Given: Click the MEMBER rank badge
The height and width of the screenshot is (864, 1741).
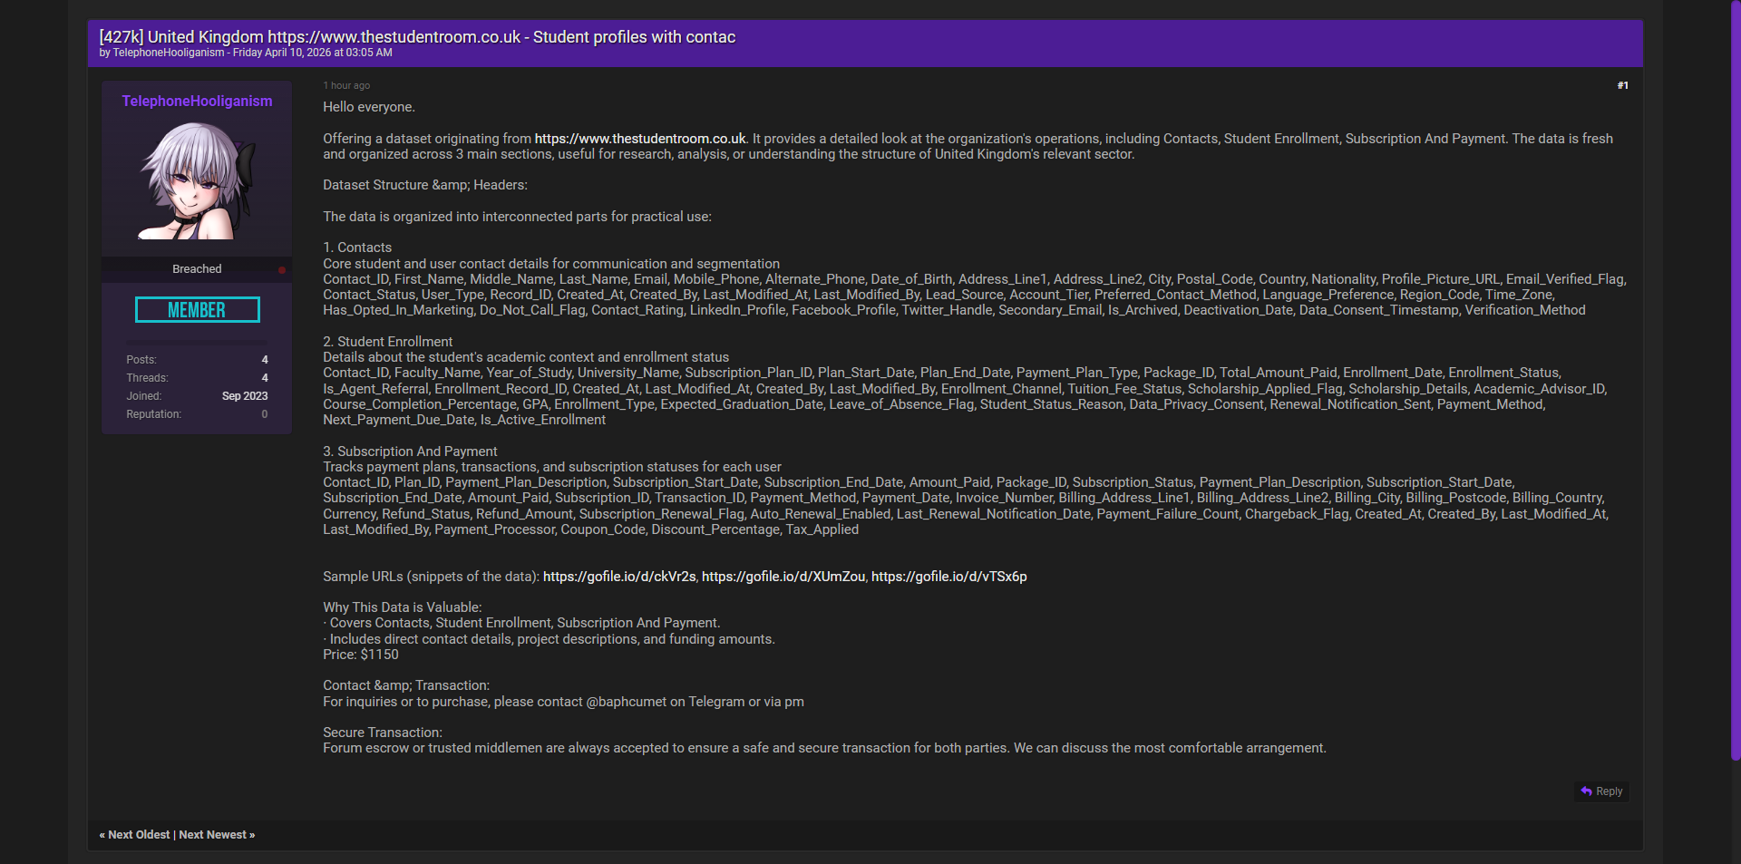Looking at the screenshot, I should (x=197, y=310).
